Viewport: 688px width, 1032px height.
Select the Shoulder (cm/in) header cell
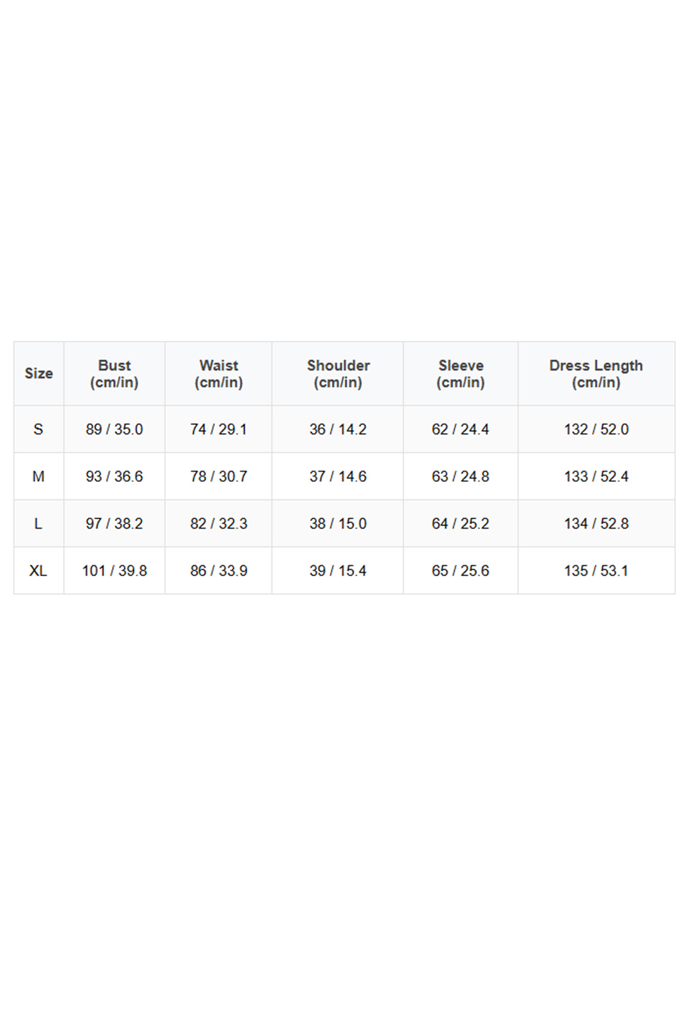[338, 374]
